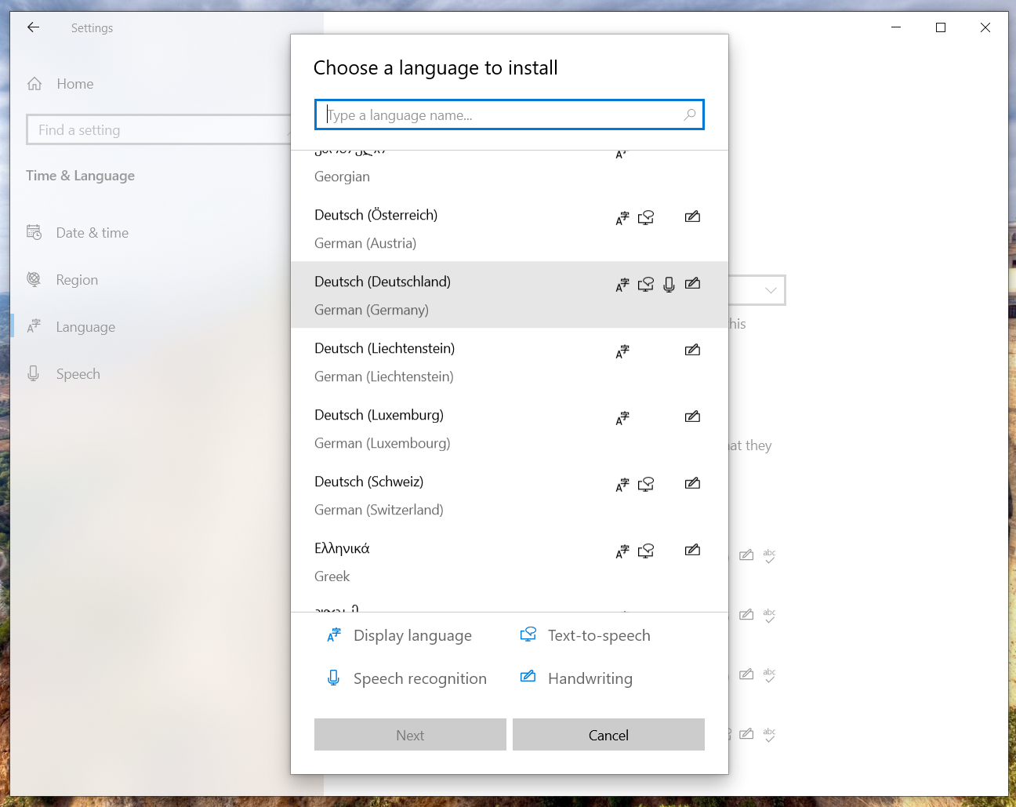This screenshot has height=807, width=1016.
Task: Go to Region settings
Action: [77, 280]
